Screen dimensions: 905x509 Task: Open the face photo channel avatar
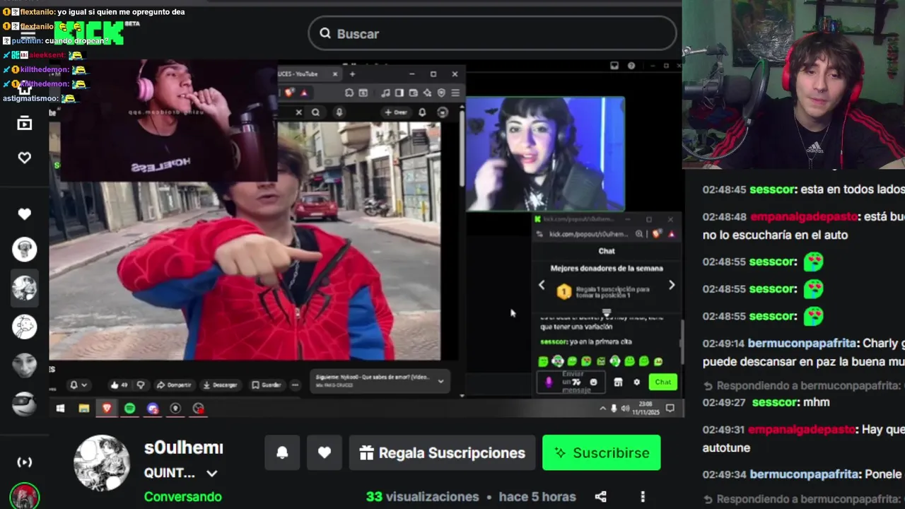click(24, 365)
